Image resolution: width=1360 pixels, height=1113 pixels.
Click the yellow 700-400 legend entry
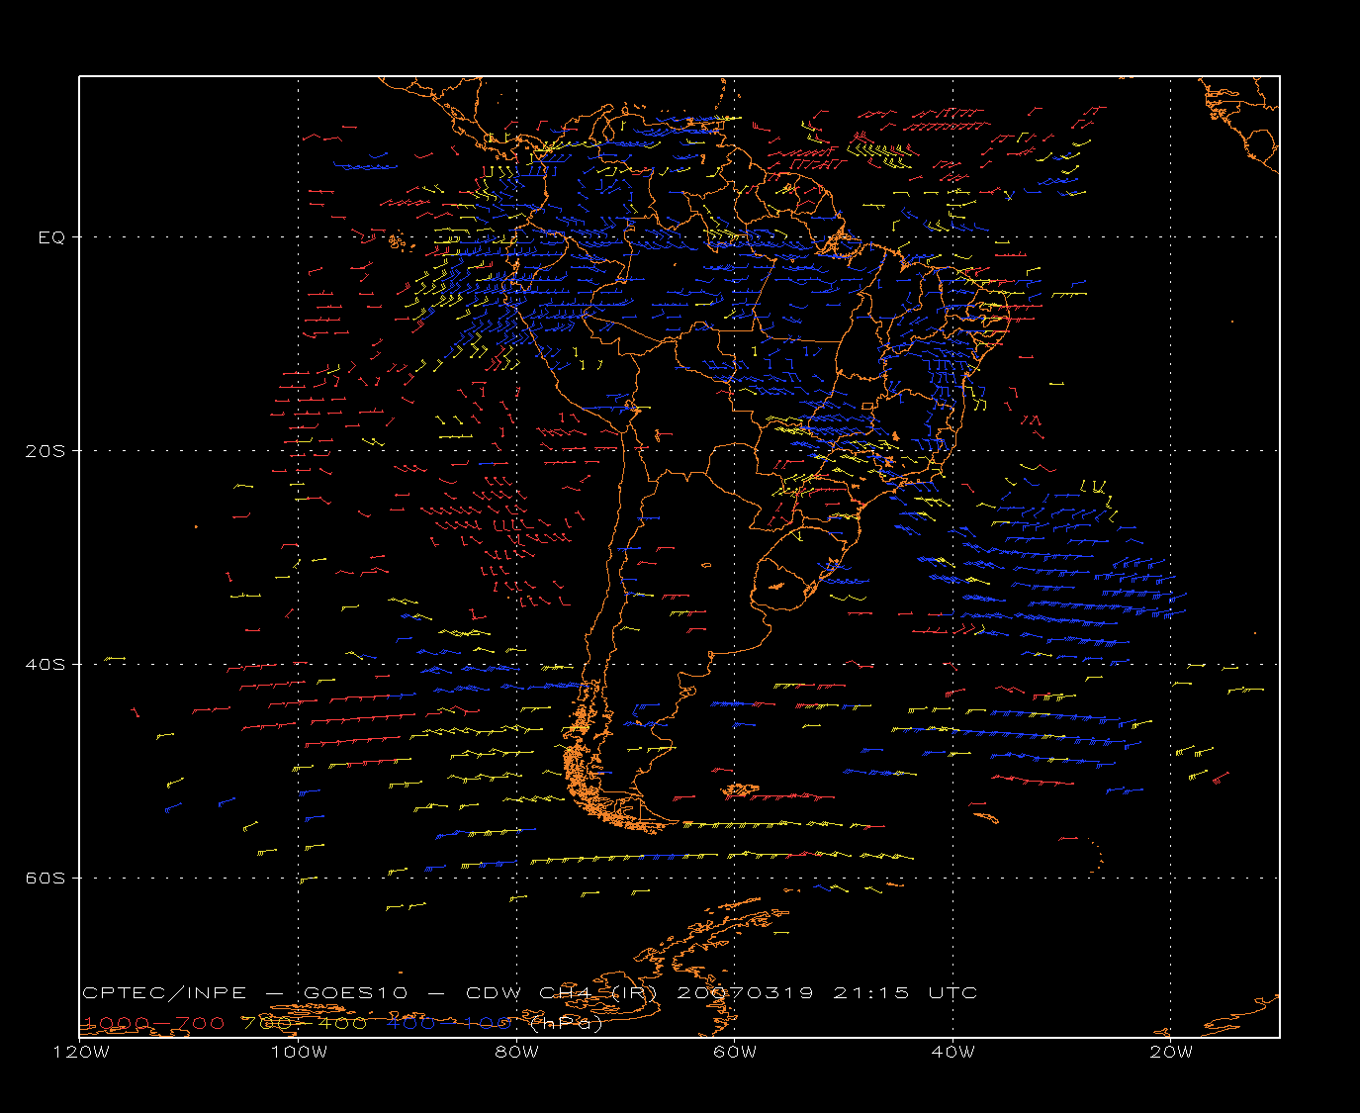[x=306, y=1023]
